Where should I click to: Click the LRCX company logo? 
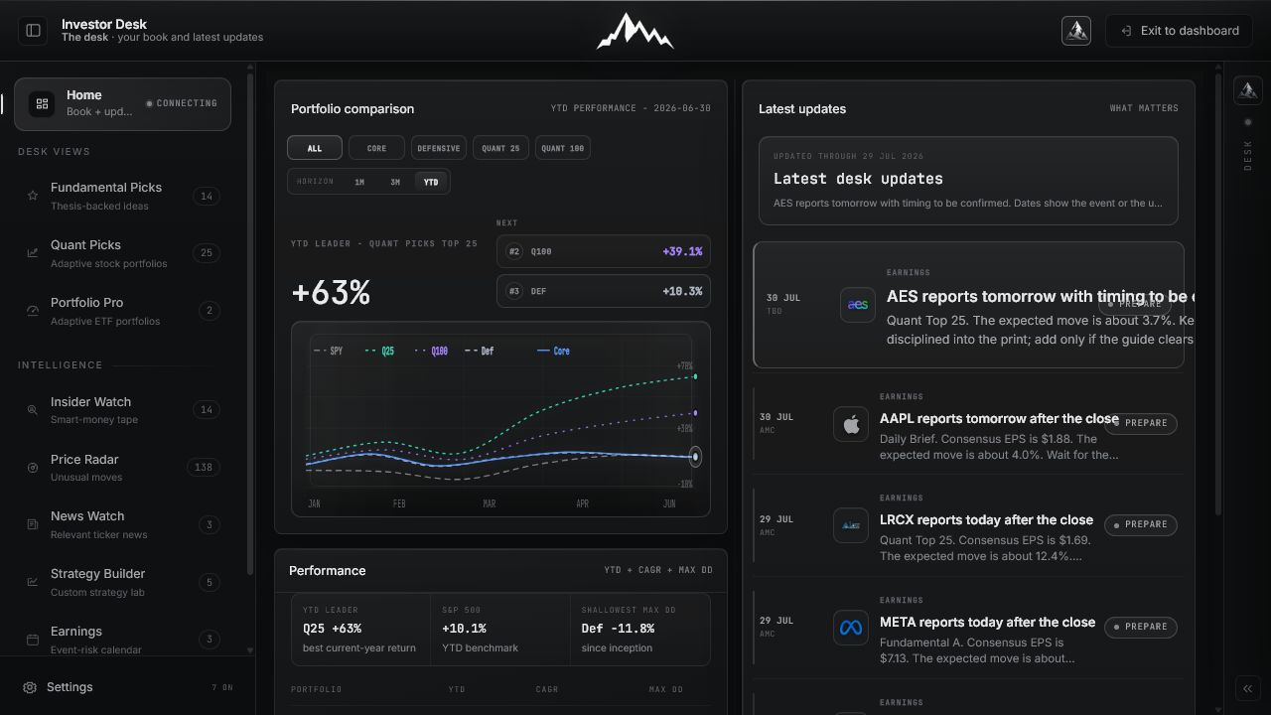851,526
